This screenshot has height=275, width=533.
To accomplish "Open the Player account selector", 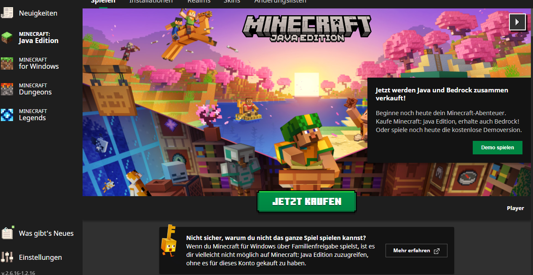I will click(x=515, y=208).
